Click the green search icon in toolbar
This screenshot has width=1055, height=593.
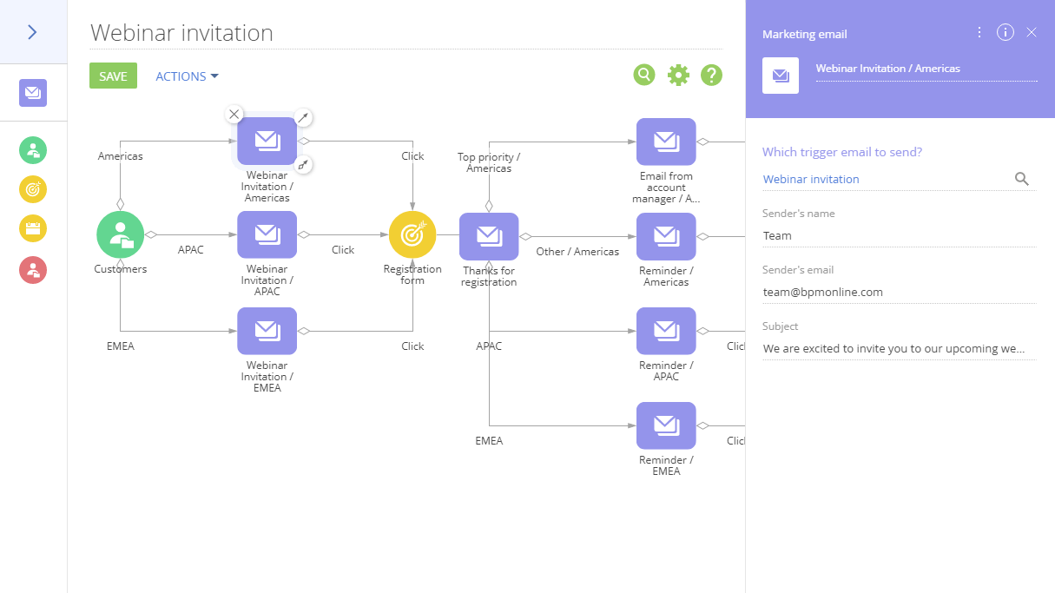pos(643,76)
